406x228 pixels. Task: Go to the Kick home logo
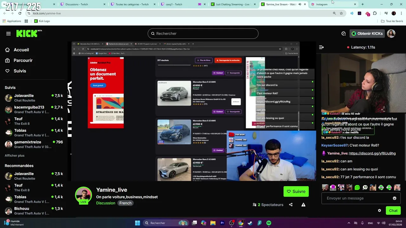coord(29,33)
